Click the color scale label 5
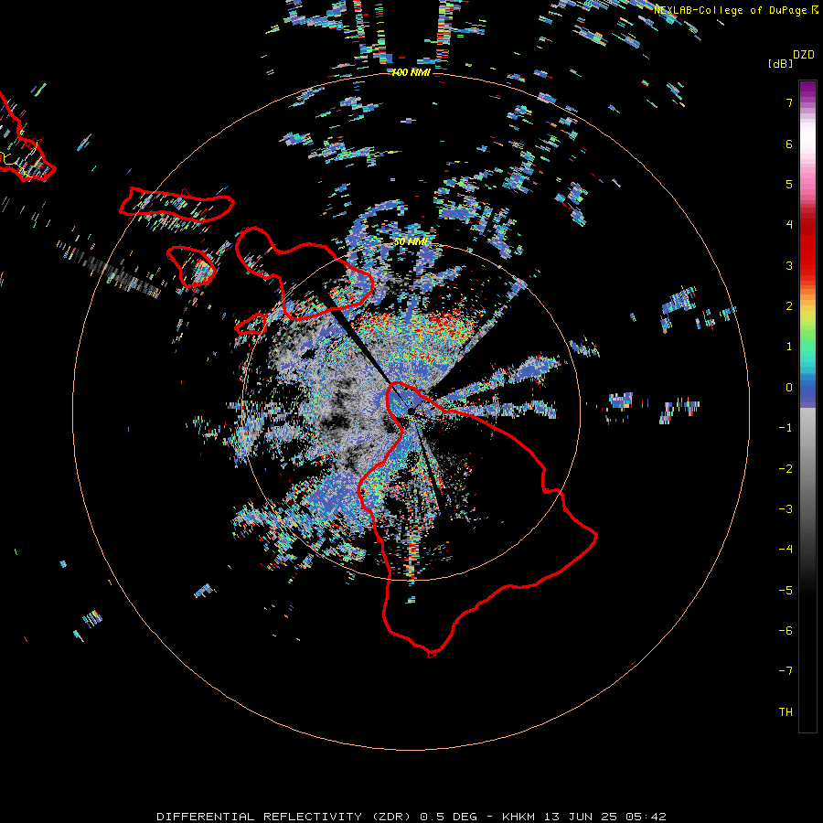Image resolution: width=823 pixels, height=823 pixels. point(789,184)
